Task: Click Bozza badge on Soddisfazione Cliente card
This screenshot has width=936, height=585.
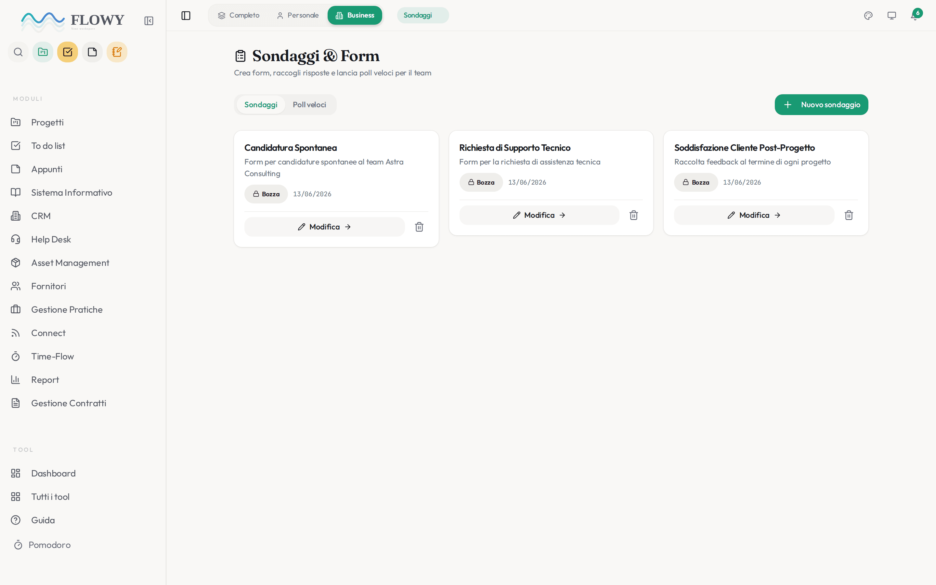Action: coord(696,182)
